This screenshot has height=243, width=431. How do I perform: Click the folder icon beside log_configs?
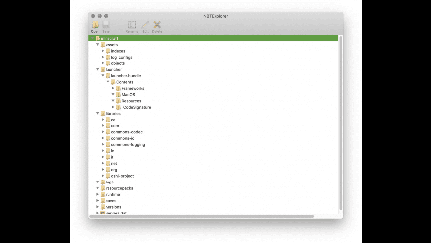pos(108,57)
